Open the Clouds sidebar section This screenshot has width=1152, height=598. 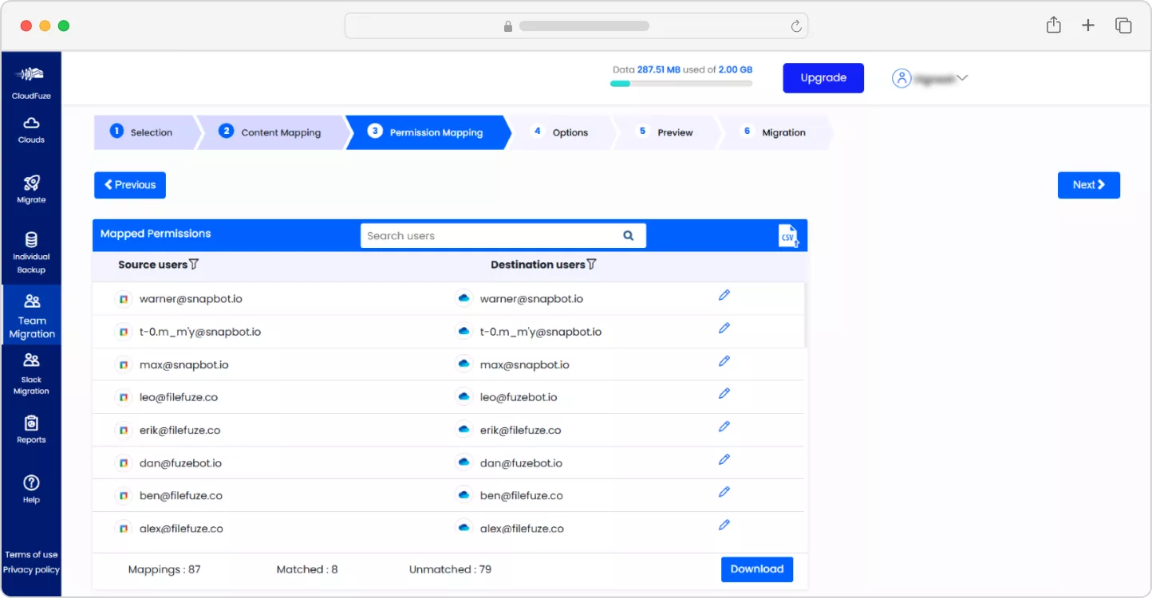tap(31, 129)
